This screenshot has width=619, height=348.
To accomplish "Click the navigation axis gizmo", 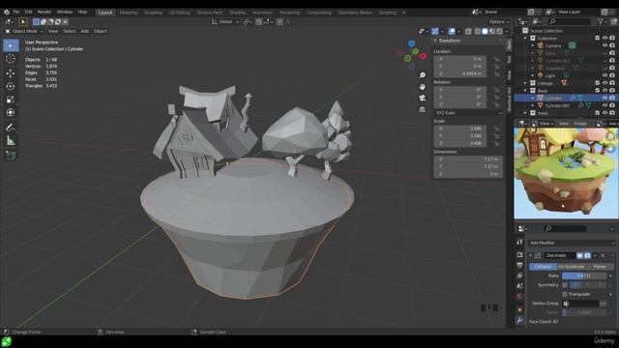I will pyautogui.click(x=412, y=55).
